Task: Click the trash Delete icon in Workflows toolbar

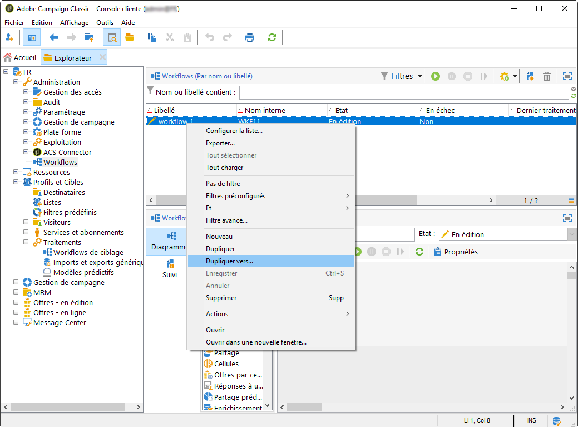Action: [x=547, y=76]
